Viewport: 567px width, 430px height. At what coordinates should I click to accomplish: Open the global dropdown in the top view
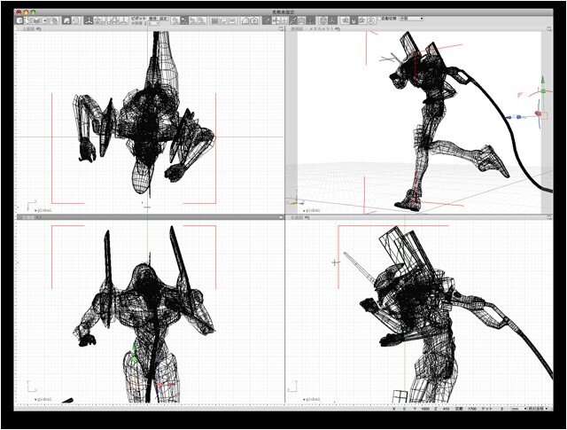[43, 210]
